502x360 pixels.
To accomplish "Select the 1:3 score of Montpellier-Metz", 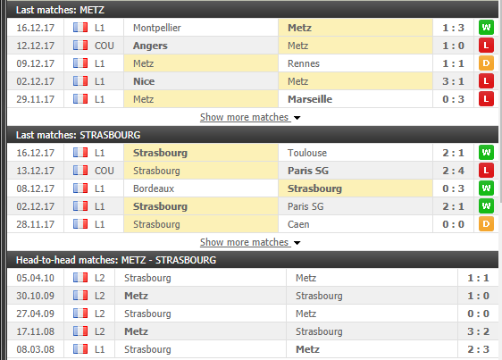I will pos(453,28).
